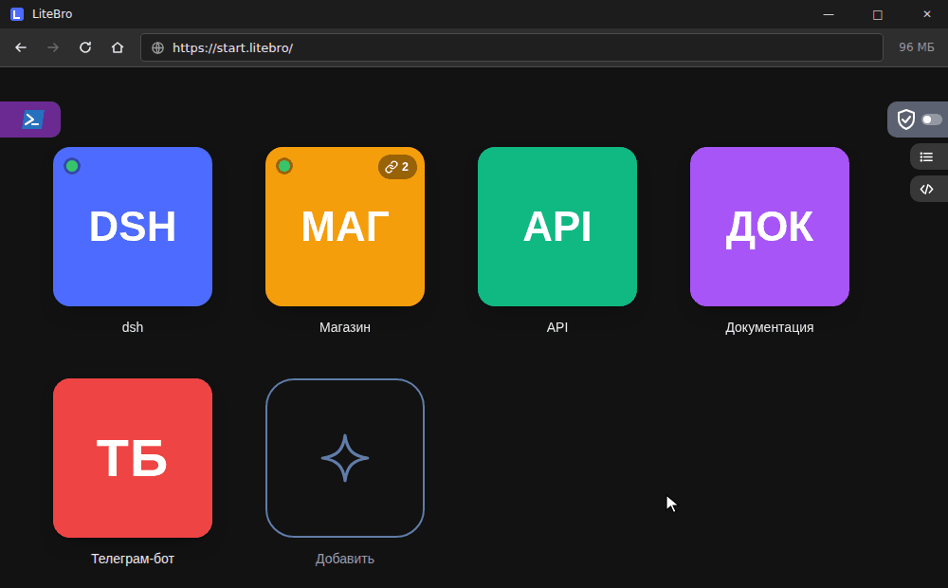Click the Магазин label
Image resolution: width=948 pixels, height=588 pixels.
[x=345, y=327]
